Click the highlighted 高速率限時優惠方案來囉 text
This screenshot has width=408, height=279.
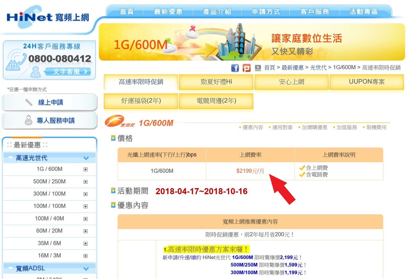(206, 250)
